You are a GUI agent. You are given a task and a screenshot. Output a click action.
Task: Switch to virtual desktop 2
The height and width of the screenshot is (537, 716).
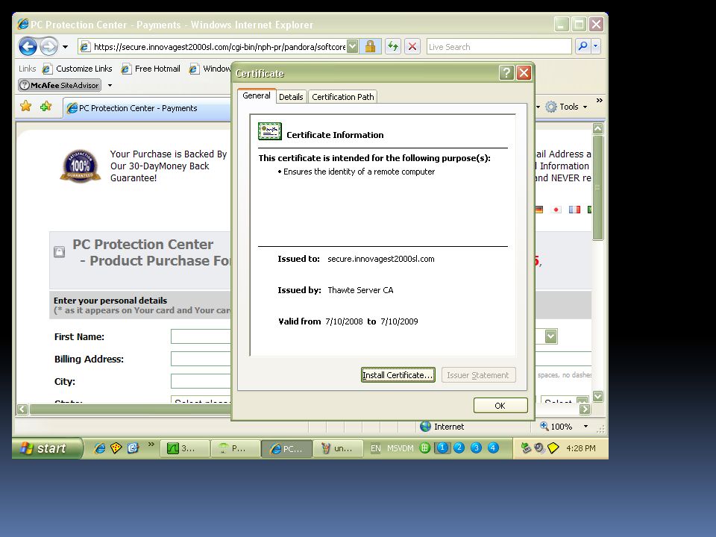click(459, 448)
